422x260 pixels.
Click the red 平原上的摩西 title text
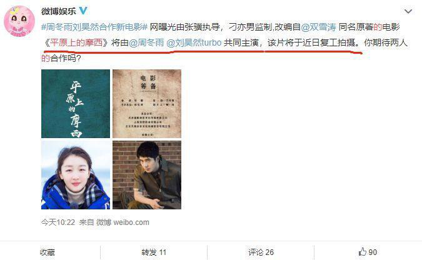click(x=76, y=42)
